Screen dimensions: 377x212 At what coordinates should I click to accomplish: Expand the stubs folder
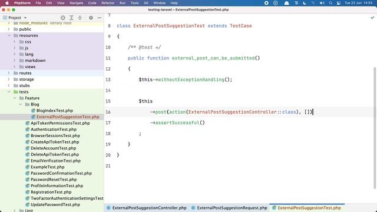tap(9, 85)
